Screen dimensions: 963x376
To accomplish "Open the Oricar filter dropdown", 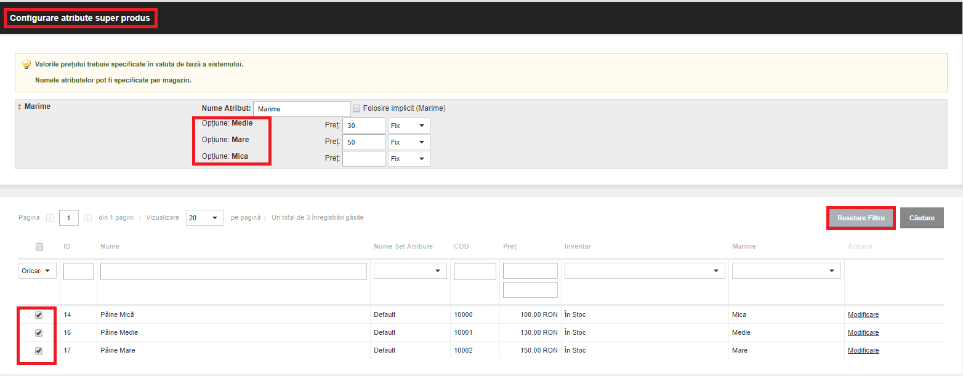I will pyautogui.click(x=38, y=271).
